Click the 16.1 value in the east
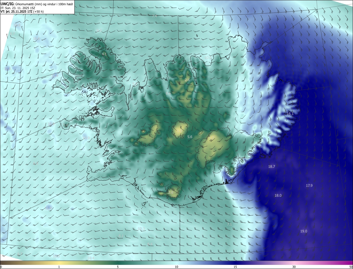The image size is (353, 269). pos(290,114)
